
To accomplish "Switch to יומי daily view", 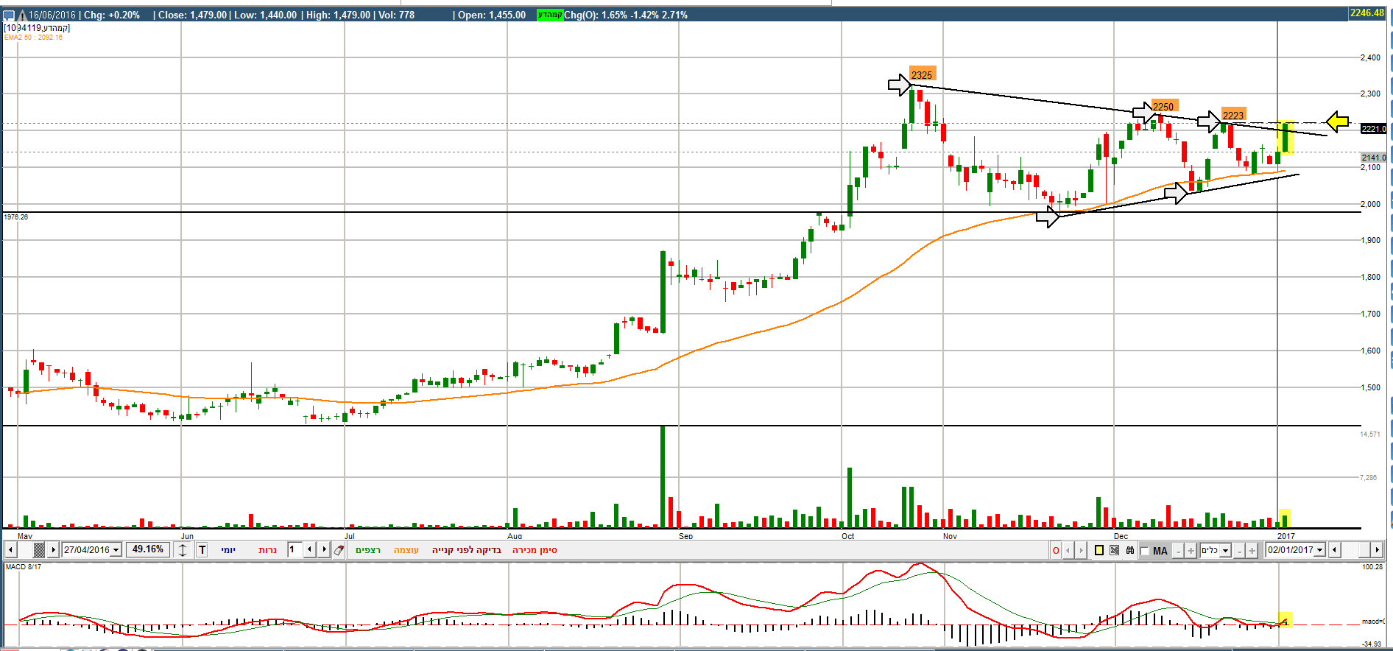I will pyautogui.click(x=228, y=550).
